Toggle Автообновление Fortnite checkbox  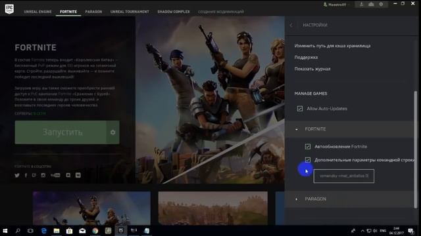coord(308,146)
